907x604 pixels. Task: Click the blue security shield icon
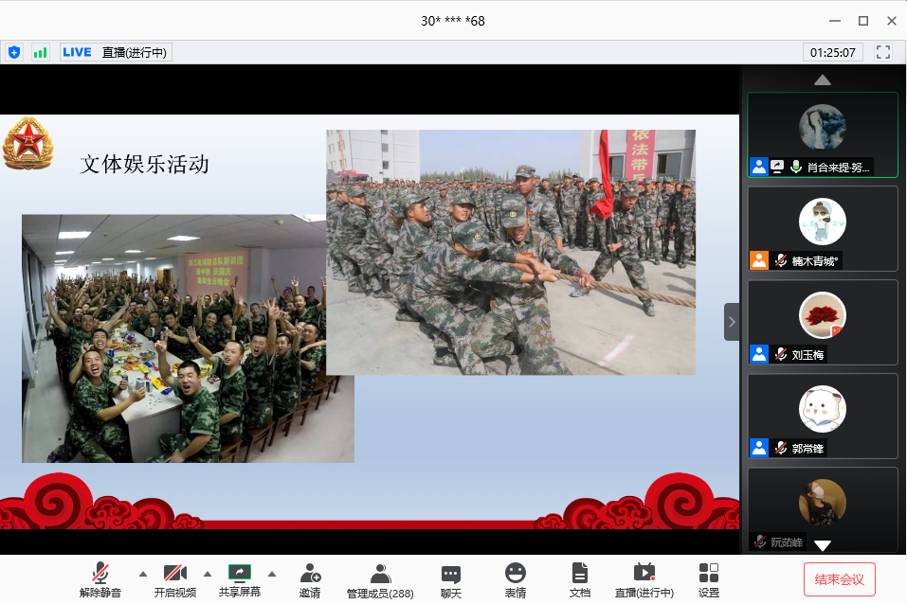(14, 52)
